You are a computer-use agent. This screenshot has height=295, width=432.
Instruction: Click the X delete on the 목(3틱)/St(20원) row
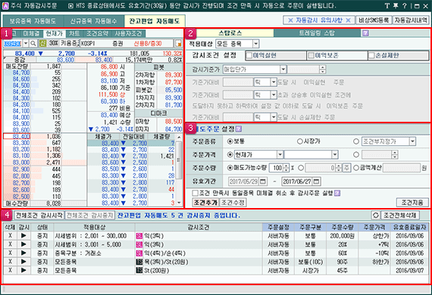(10, 262)
